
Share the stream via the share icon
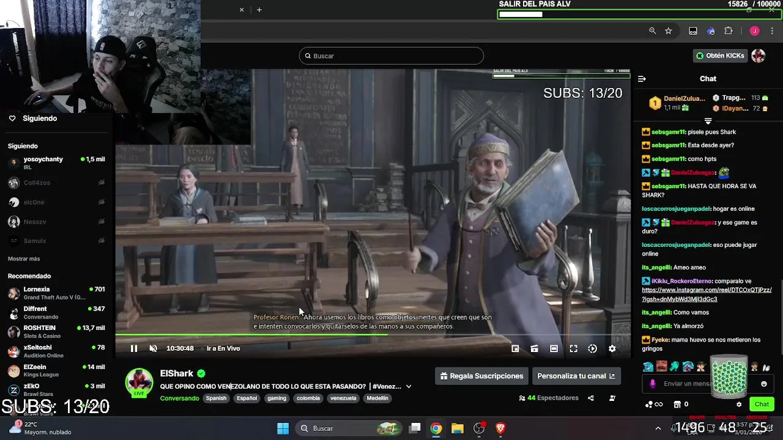pyautogui.click(x=591, y=398)
